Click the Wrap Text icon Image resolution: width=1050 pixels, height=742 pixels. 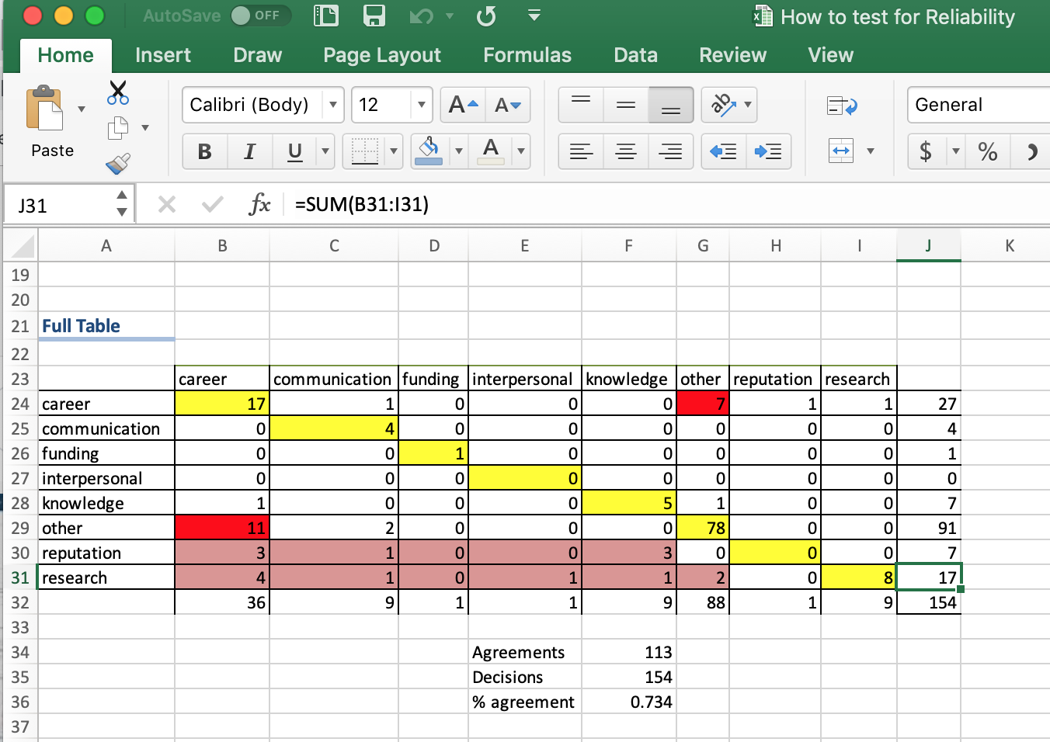[842, 106]
